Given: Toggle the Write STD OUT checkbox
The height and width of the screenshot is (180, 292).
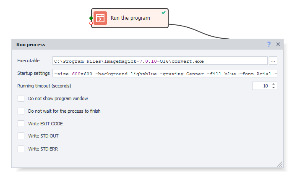Looking at the screenshot, I should 21,136.
